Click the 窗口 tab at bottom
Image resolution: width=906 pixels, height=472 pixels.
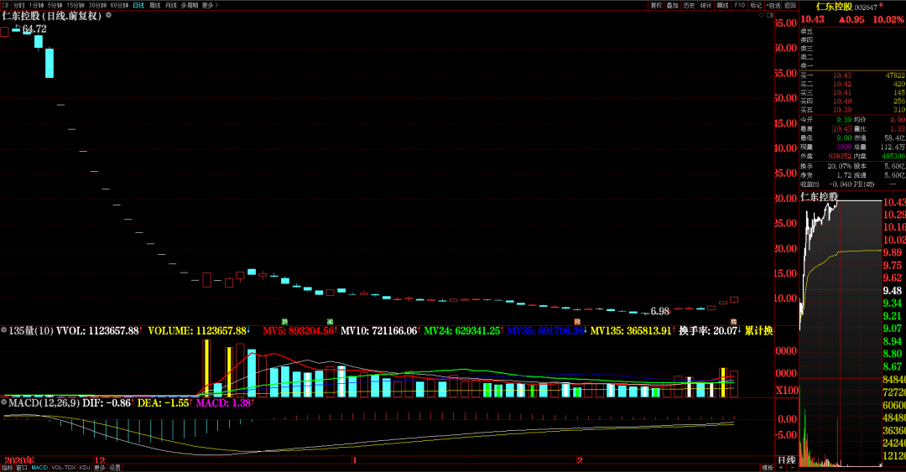(22, 468)
